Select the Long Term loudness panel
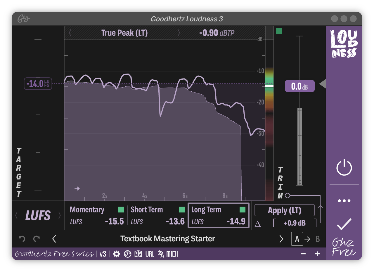The image size is (374, 272). pos(218,215)
